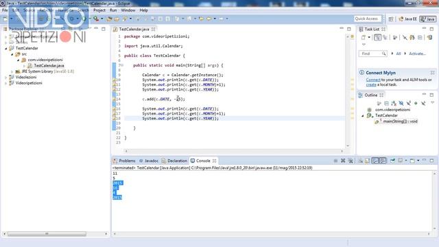Click the Run External Tools icon

coord(96,19)
